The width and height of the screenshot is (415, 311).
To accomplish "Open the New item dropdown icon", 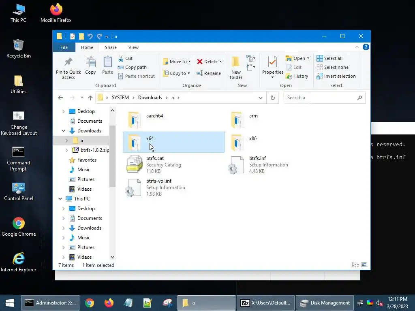I will click(x=250, y=58).
